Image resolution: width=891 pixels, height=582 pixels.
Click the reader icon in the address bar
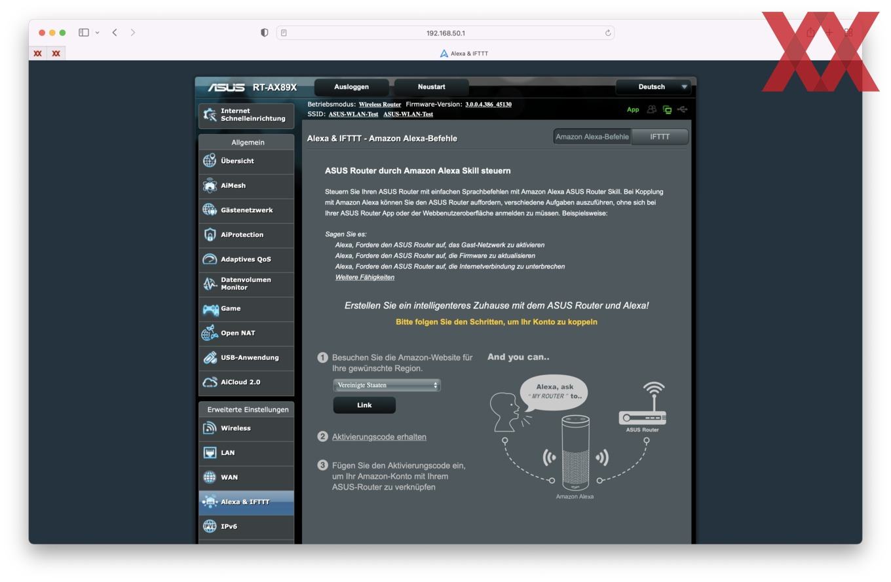pyautogui.click(x=284, y=33)
